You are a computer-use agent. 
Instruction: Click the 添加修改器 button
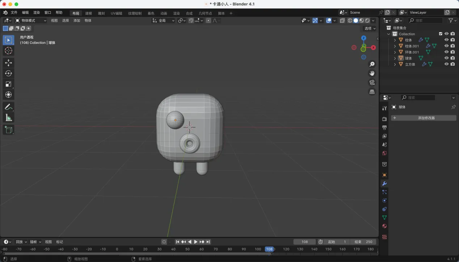pyautogui.click(x=424, y=118)
